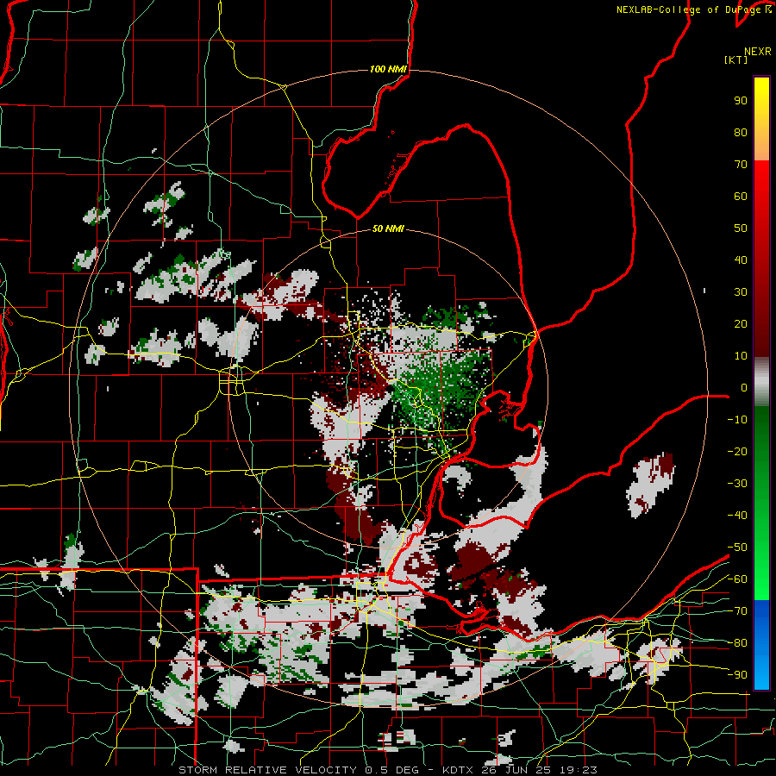Select the 90 value on the velocity scale
This screenshot has width=776, height=776.
click(741, 101)
